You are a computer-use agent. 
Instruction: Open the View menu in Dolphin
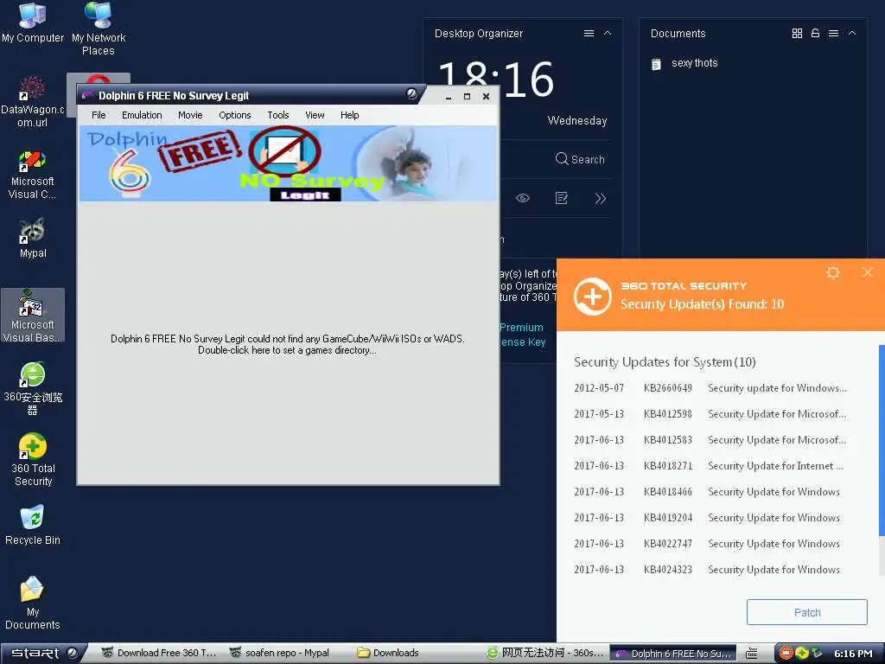tap(315, 115)
